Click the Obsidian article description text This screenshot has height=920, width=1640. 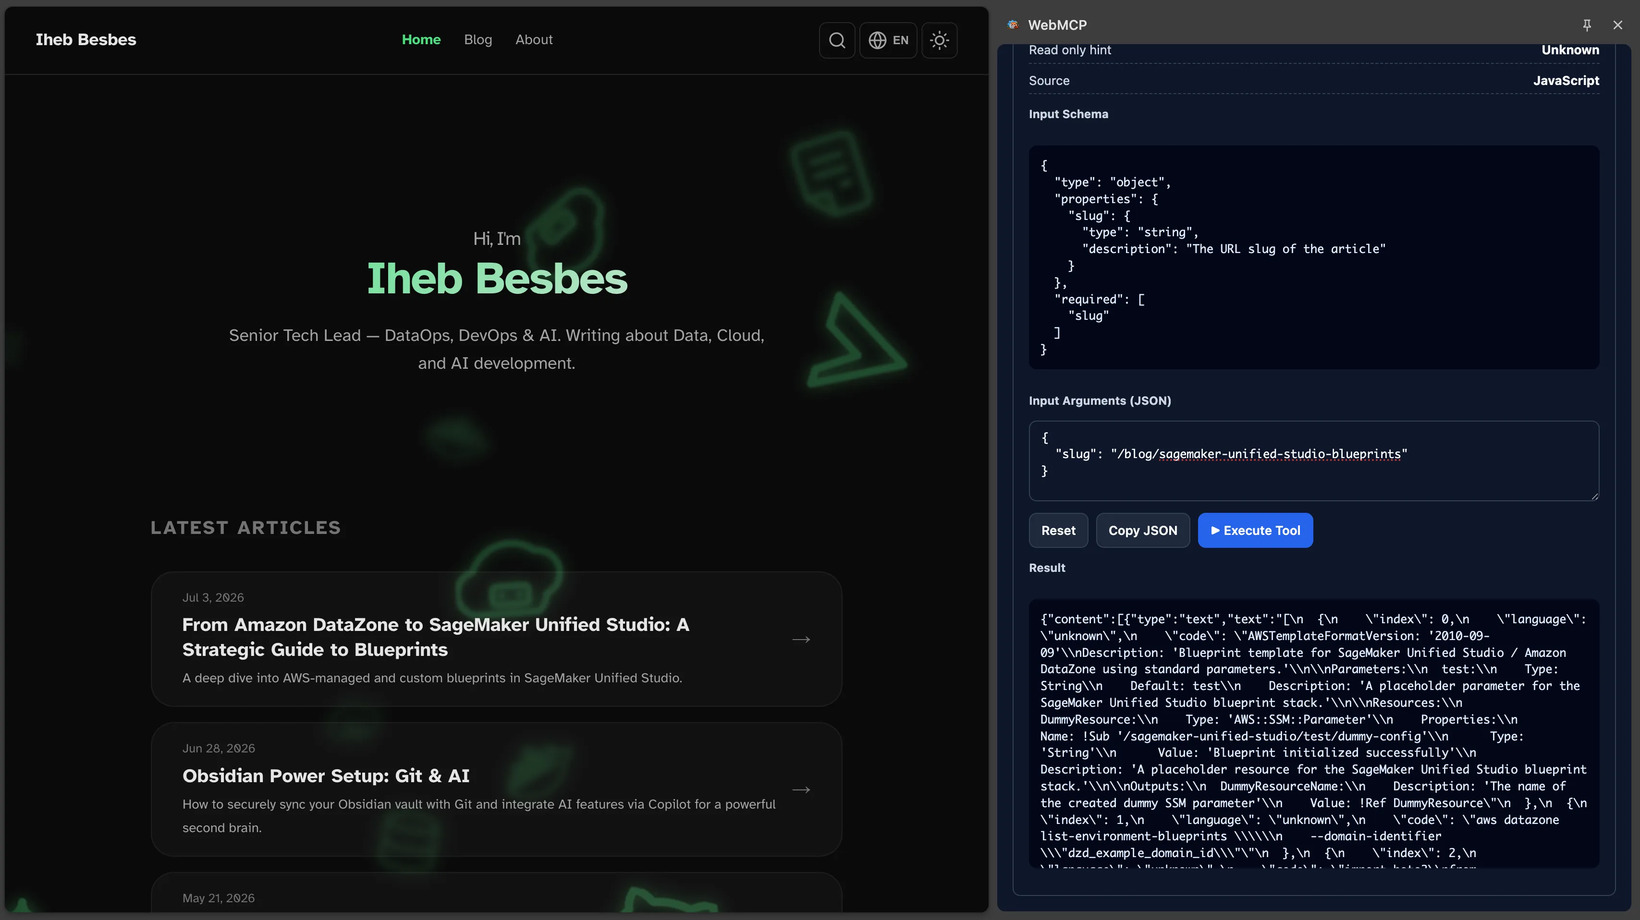pyautogui.click(x=479, y=816)
